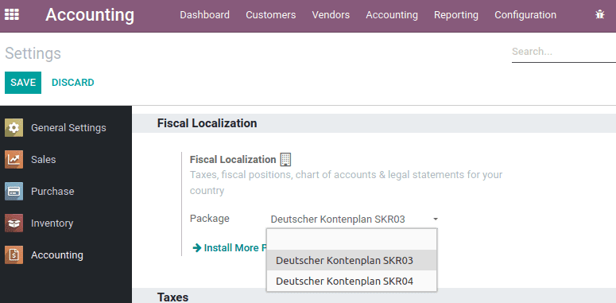This screenshot has height=303, width=616.
Task: Open the Accounting top menu
Action: 392,15
